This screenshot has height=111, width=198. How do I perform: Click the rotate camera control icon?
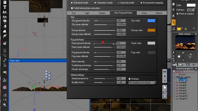190,56
